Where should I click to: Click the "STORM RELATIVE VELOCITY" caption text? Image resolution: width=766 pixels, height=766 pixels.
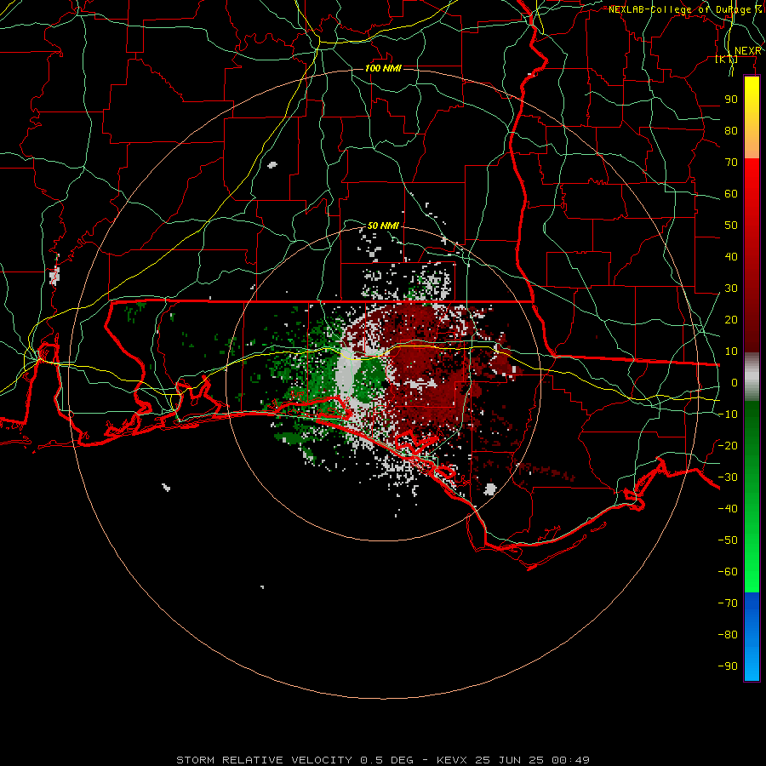point(264,760)
